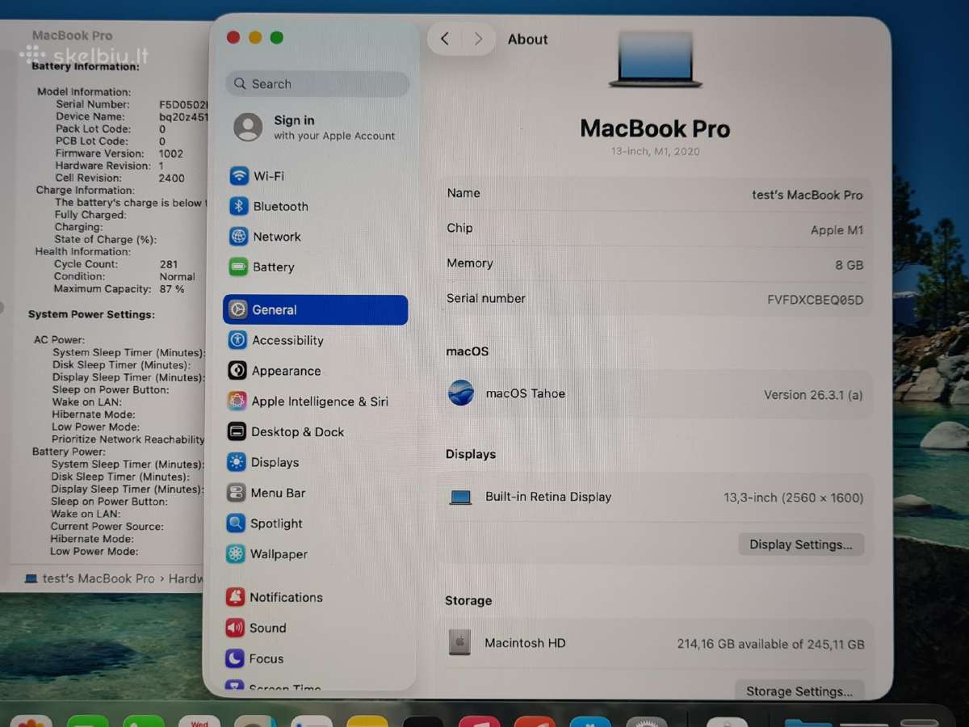The image size is (969, 727).
Task: Open System Settings gear in the Dock
Action: click(647, 721)
